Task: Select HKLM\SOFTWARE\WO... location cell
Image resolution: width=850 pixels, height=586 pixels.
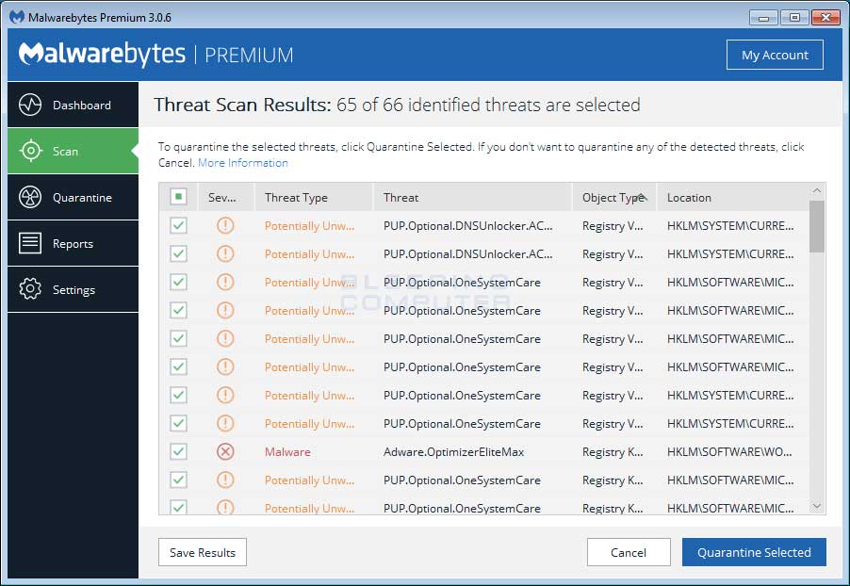Action: (x=729, y=451)
